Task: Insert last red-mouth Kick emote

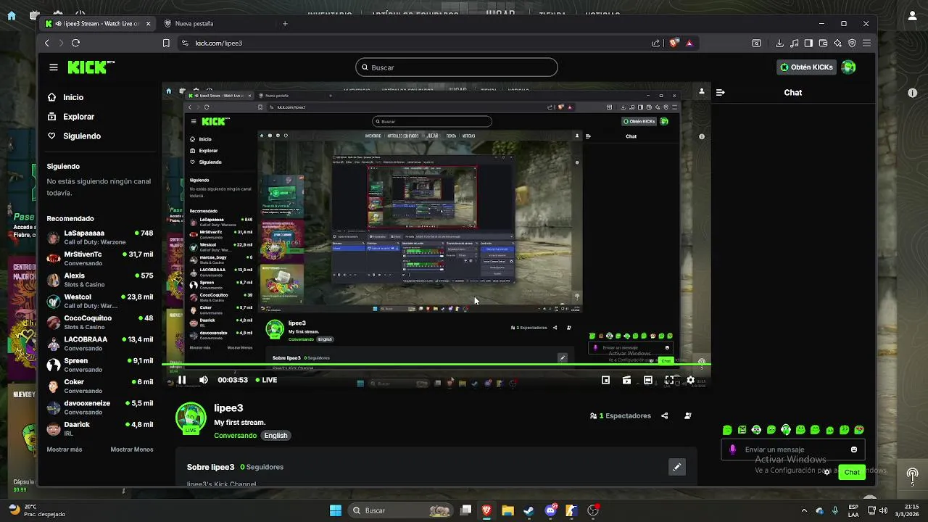Action: 859,430
